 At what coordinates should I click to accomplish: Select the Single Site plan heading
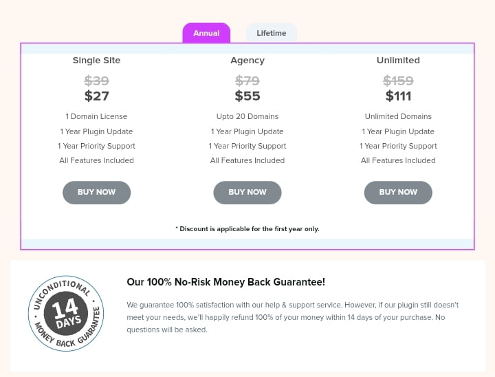[x=97, y=61]
